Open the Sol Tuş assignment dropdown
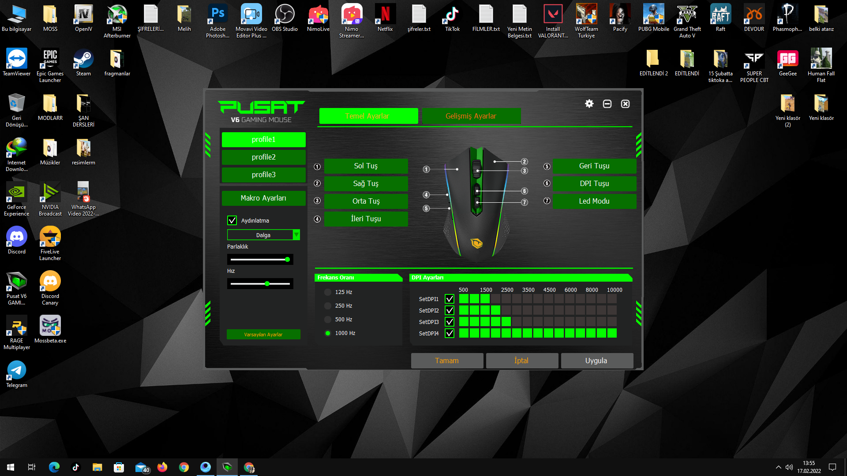The height and width of the screenshot is (476, 847). click(366, 166)
